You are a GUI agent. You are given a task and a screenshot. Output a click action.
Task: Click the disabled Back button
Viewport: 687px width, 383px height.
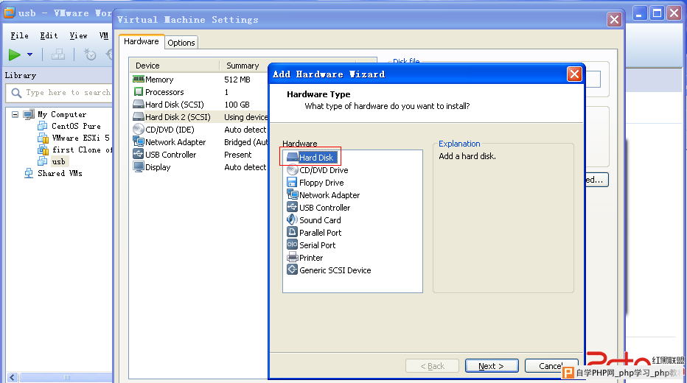[x=432, y=366]
